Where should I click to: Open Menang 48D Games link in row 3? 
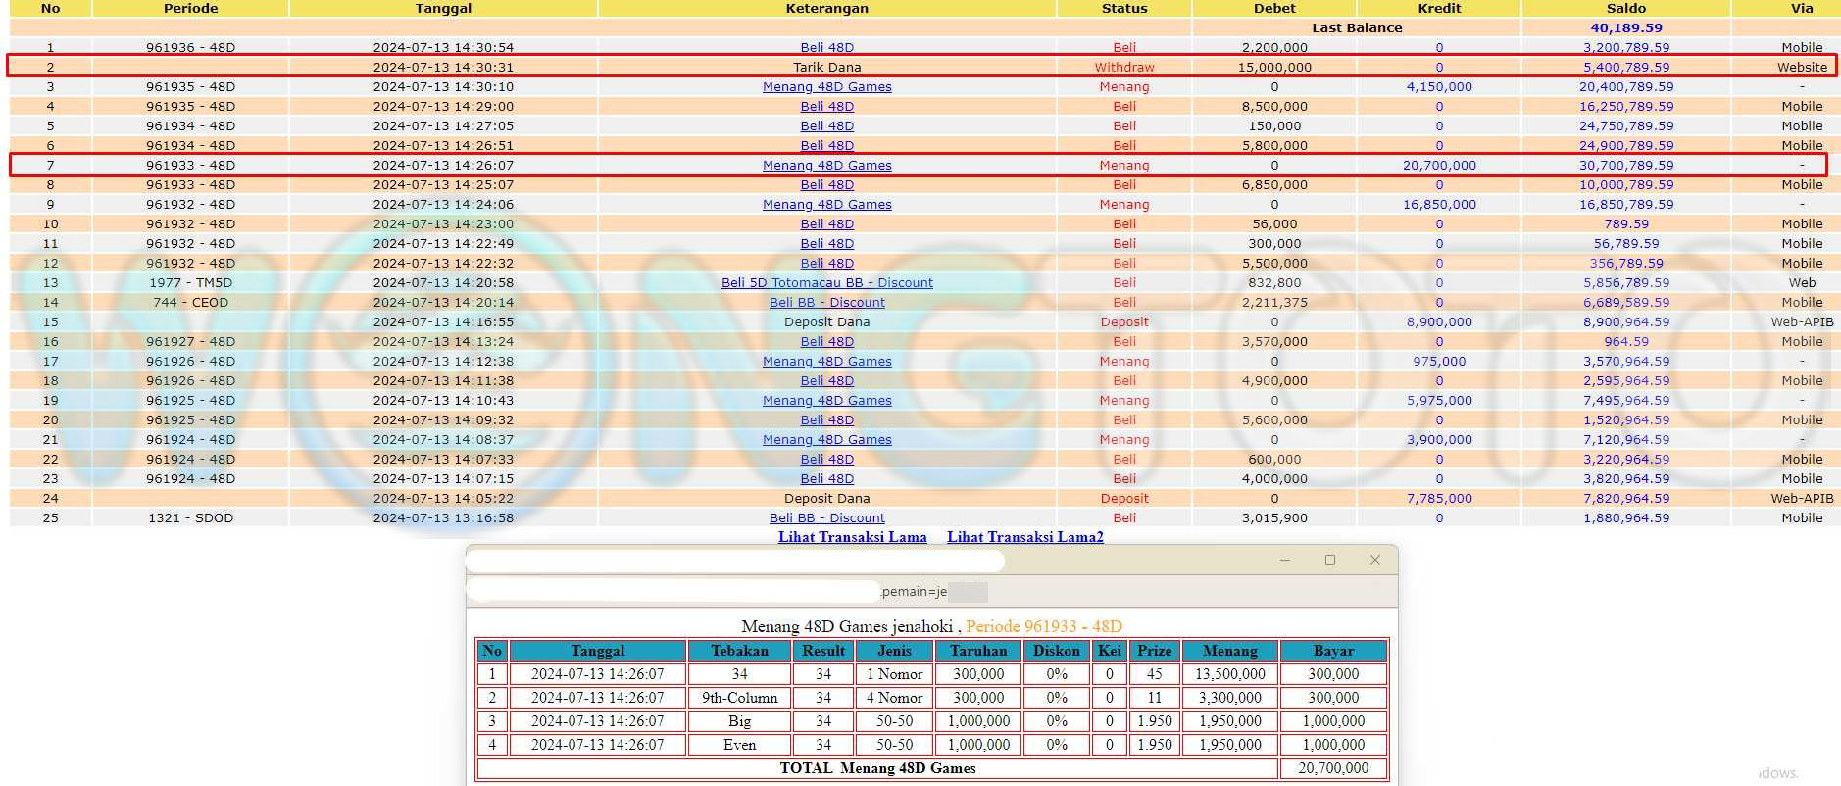coord(826,87)
